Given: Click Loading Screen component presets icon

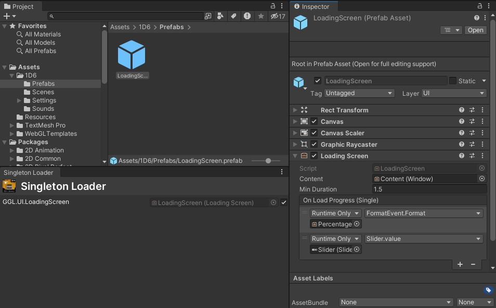Looking at the screenshot, I should [472, 156].
